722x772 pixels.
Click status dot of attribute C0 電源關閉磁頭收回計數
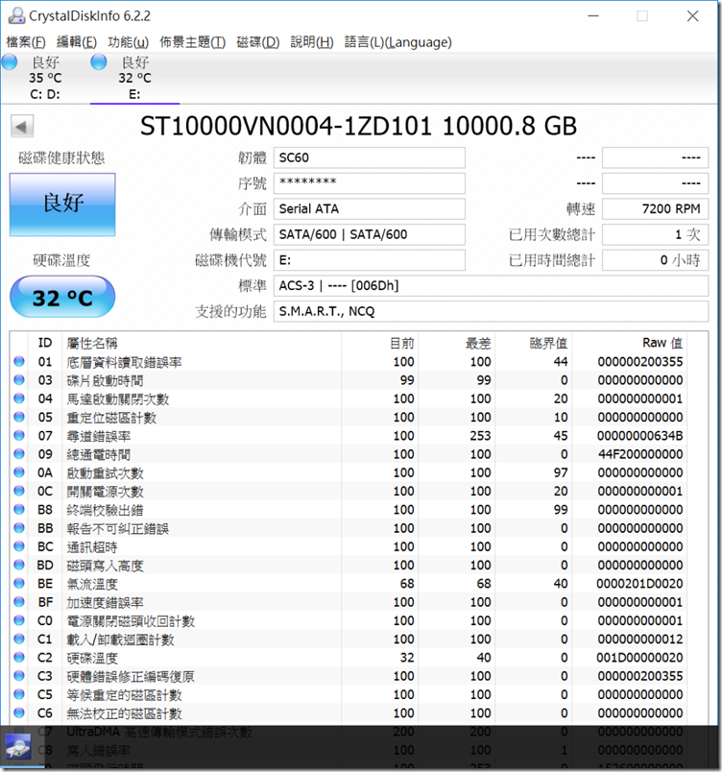click(x=19, y=620)
